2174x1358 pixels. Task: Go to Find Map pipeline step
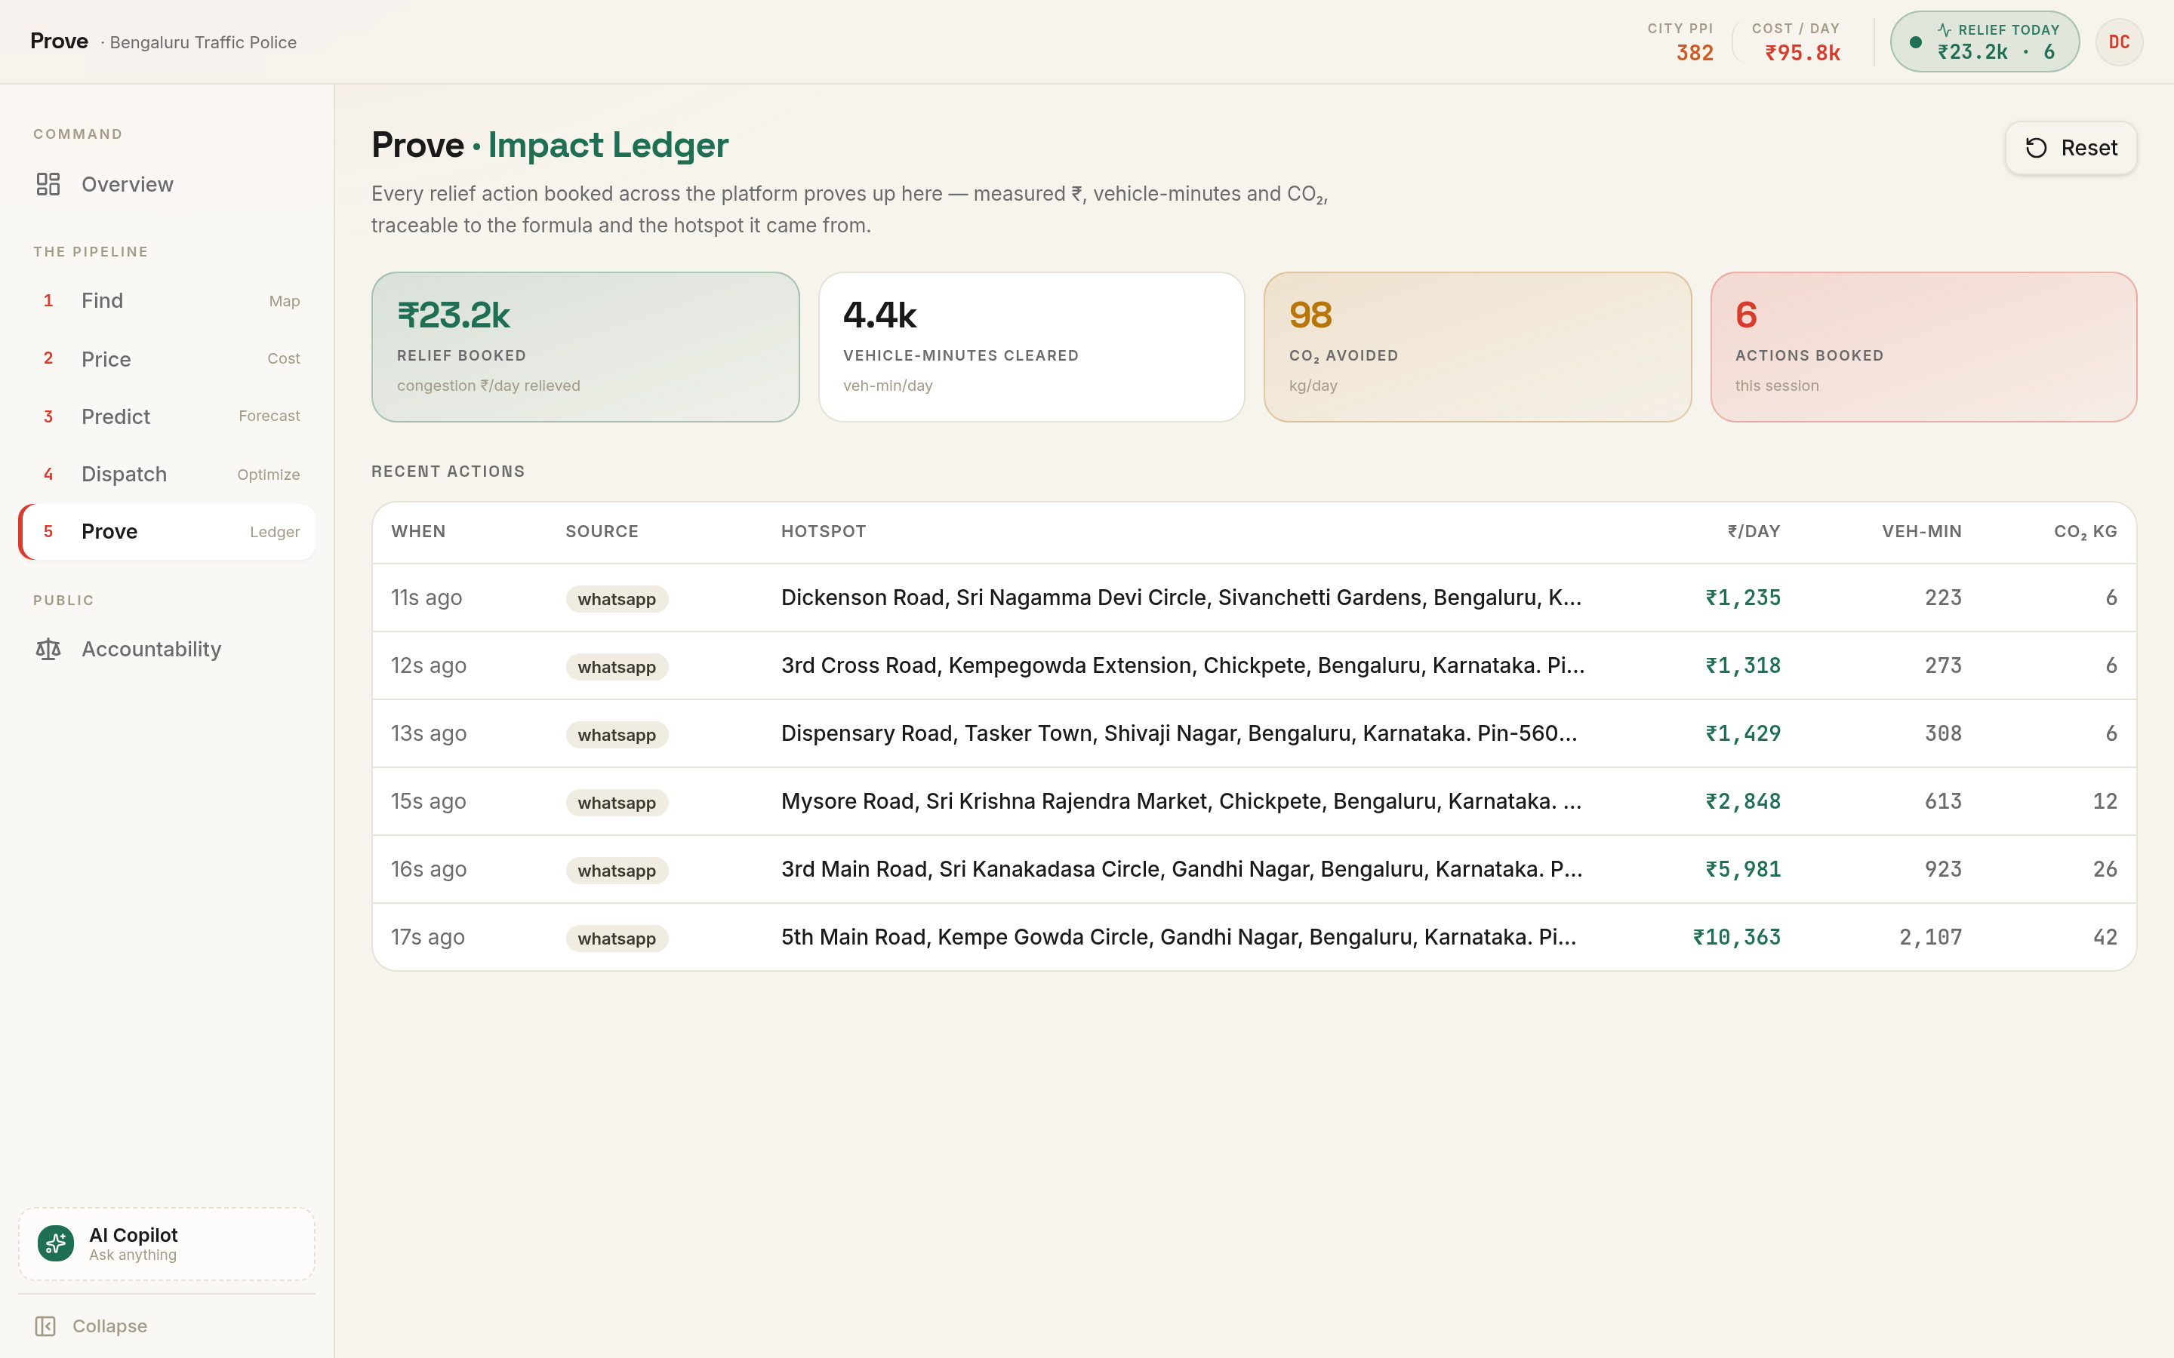click(x=167, y=301)
